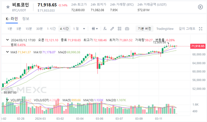The width and height of the screenshot is (207, 122).
Task: Click the favorite star icon beside 비트코인
Action: 8,7
